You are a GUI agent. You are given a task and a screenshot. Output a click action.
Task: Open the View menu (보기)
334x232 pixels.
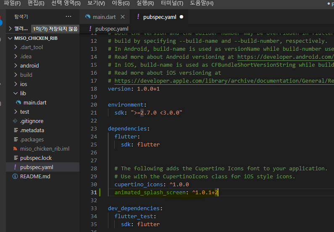[96, 3]
